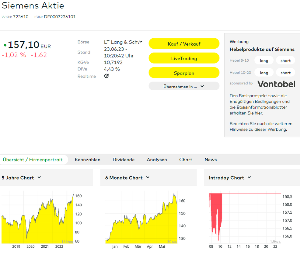Open the News tab
Screen dimensions: 304x255
coord(211,160)
